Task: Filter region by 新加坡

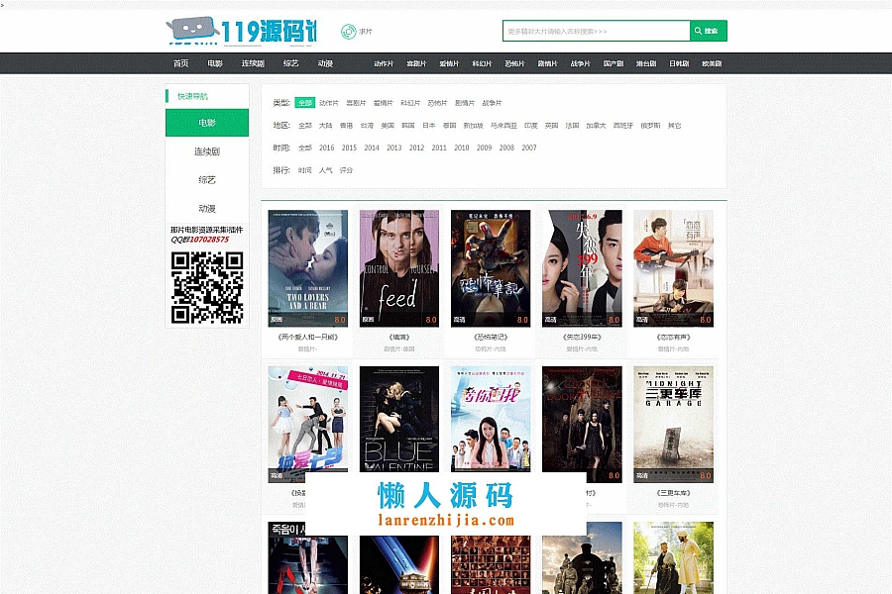Action: [x=474, y=126]
